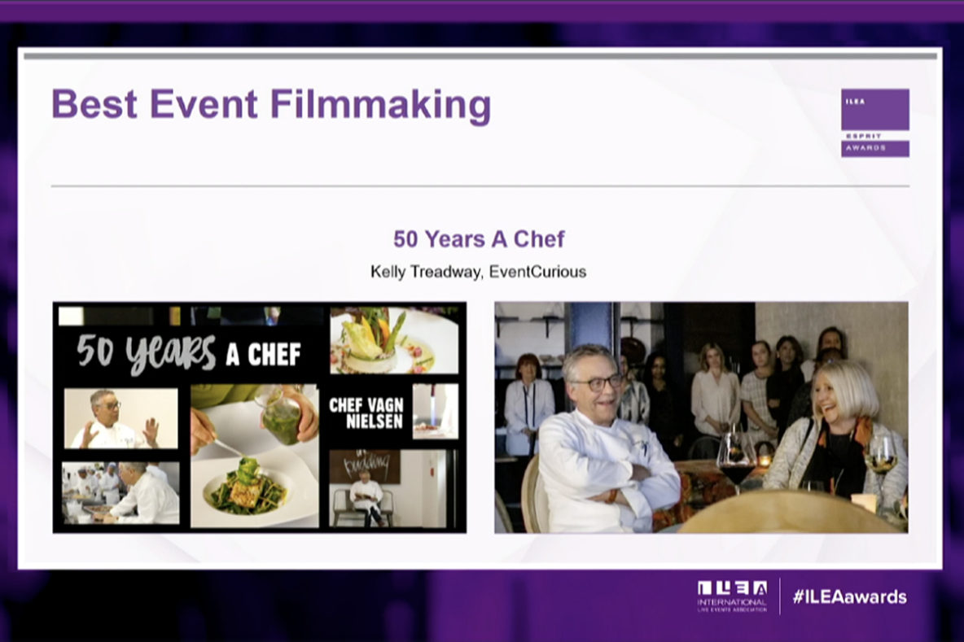Click the purple '50 Years A Chef' heading
Viewport: 964px width, 642px height.
pos(479,239)
